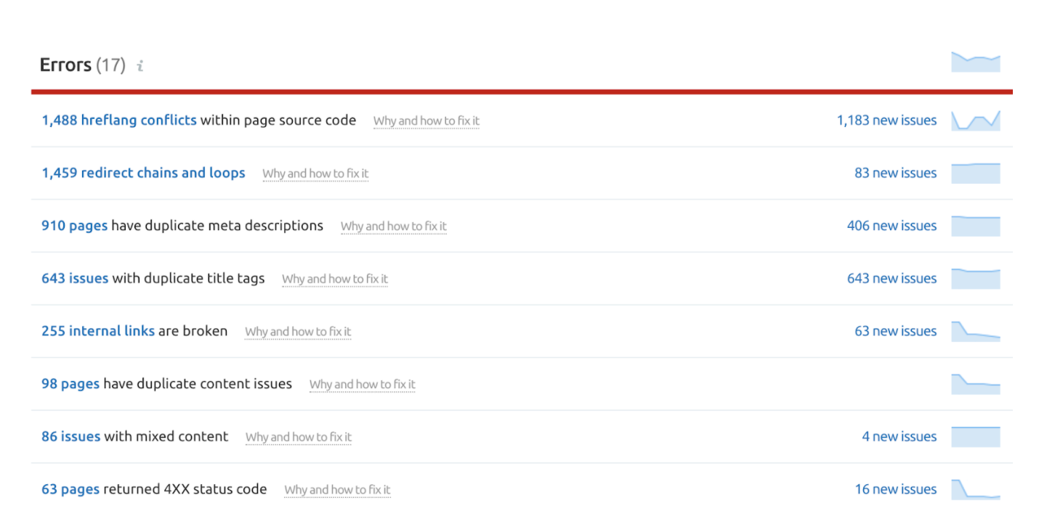
Task: Click the overall Errors trend sparkline graph
Action: coord(975,62)
